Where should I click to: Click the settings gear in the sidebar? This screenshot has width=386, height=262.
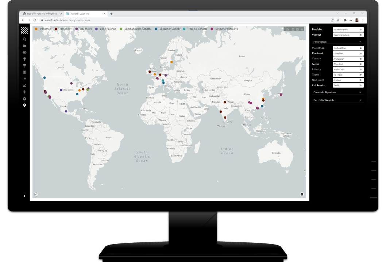coord(24,99)
